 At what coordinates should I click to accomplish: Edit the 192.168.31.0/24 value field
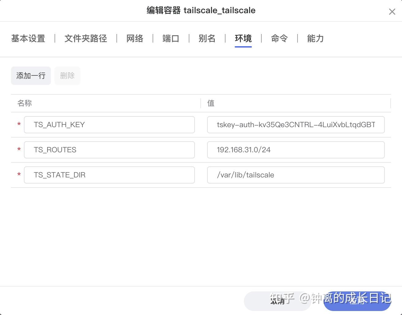click(x=296, y=150)
